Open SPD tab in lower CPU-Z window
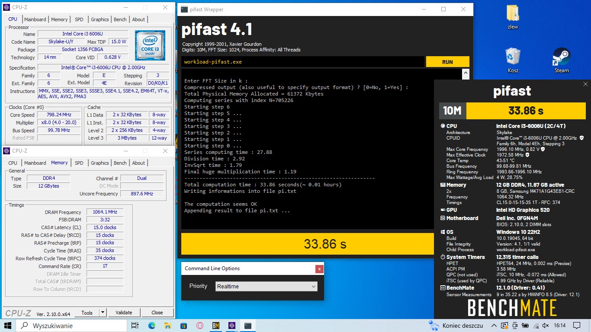591x332 pixels. coord(79,163)
